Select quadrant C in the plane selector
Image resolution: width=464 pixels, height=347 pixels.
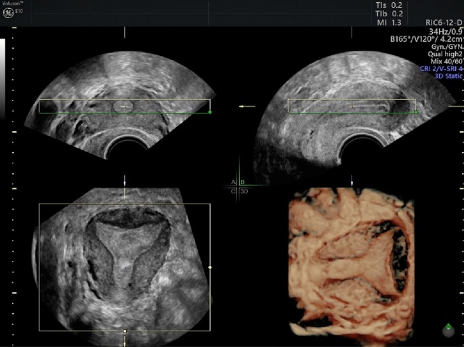[233, 191]
